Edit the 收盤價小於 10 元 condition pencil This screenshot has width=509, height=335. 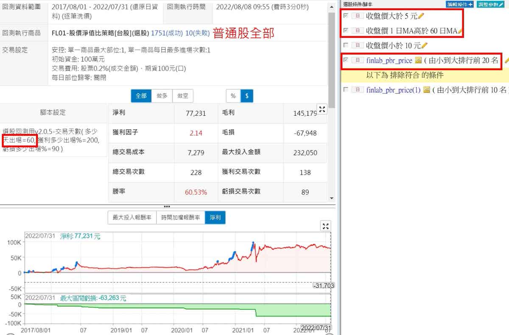point(424,45)
